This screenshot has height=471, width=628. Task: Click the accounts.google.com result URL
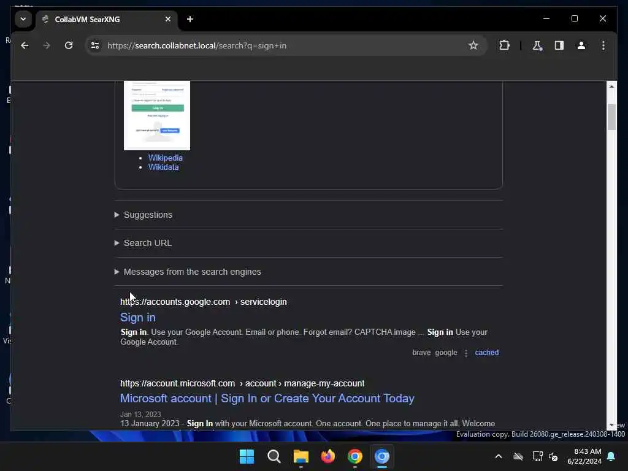pyautogui.click(x=204, y=302)
